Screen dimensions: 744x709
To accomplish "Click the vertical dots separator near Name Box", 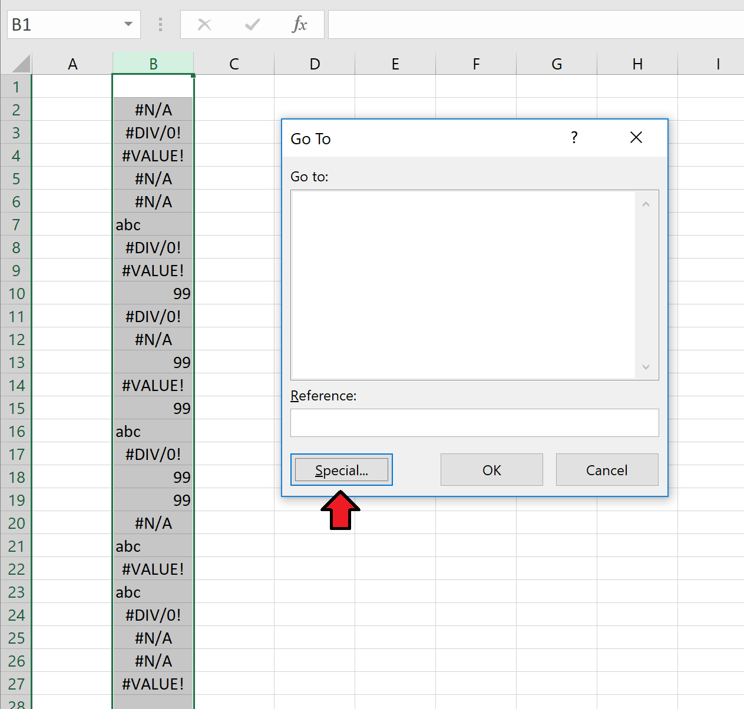I will (x=160, y=24).
